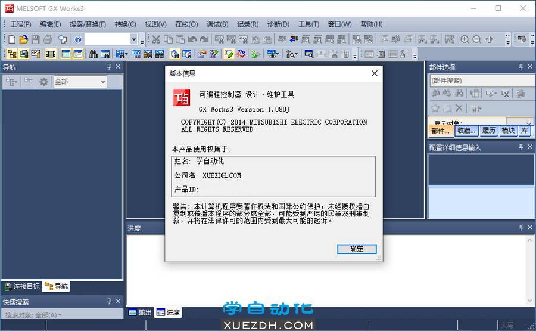
Task: Open the 帮助(H) menu
Action: (371, 24)
